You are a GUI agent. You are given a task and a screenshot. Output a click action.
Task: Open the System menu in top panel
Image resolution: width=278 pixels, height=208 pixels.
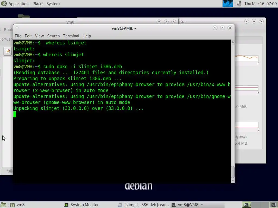tap(53, 4)
